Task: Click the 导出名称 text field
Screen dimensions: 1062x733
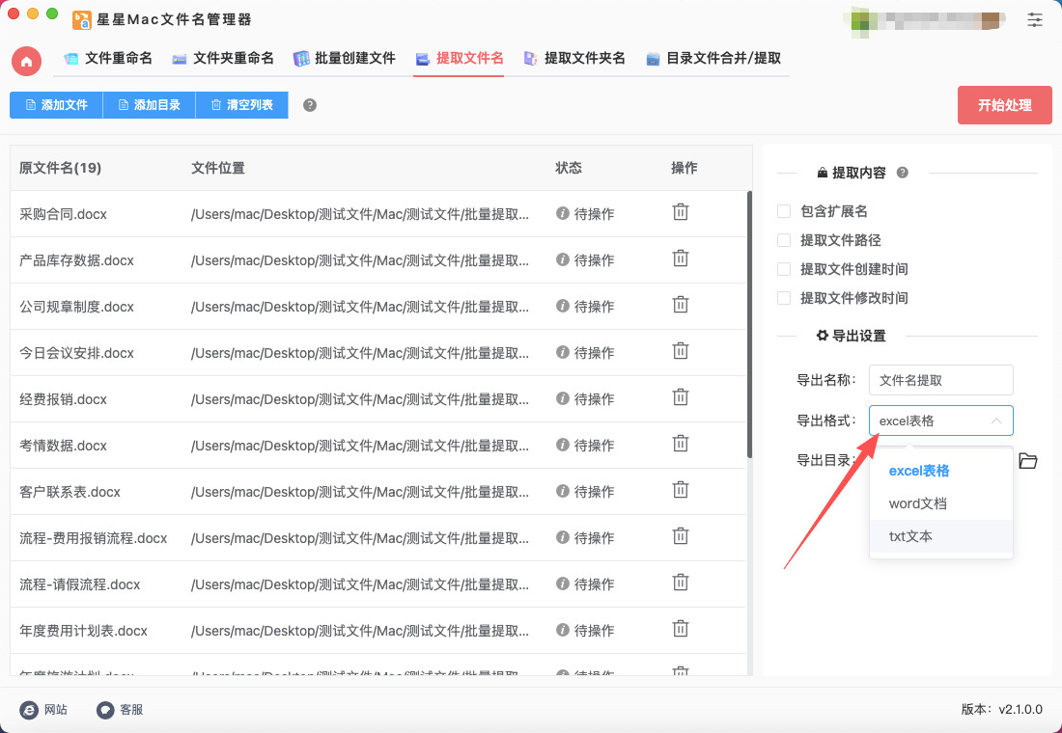Action: tap(940, 380)
